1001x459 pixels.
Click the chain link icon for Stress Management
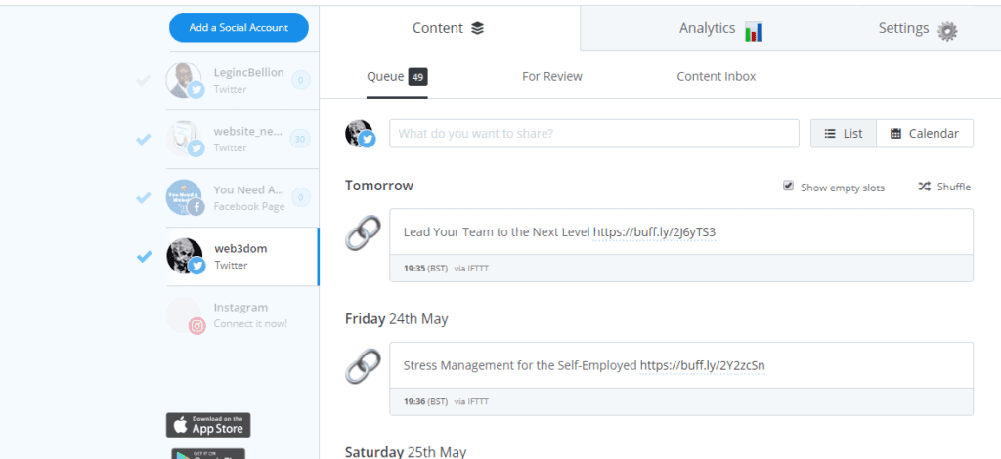pyautogui.click(x=363, y=366)
